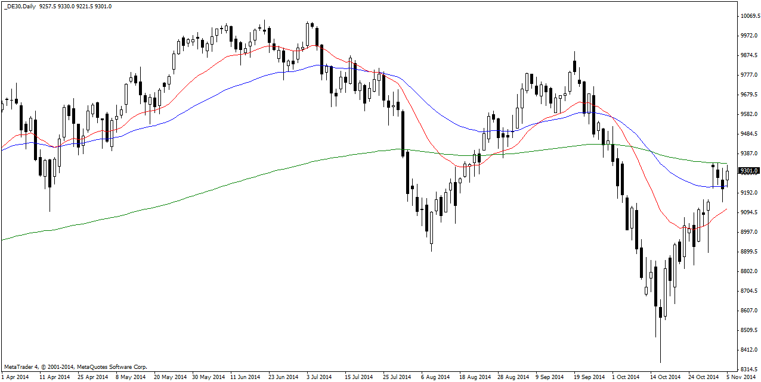The image size is (761, 382).
Task: Click the 10069.5 price scale label
Action: click(x=748, y=16)
